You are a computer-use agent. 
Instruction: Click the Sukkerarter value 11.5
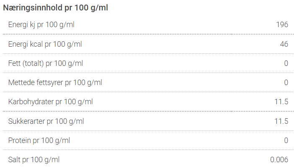[x=281, y=121]
